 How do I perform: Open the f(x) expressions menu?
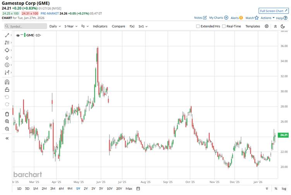click(x=132, y=26)
